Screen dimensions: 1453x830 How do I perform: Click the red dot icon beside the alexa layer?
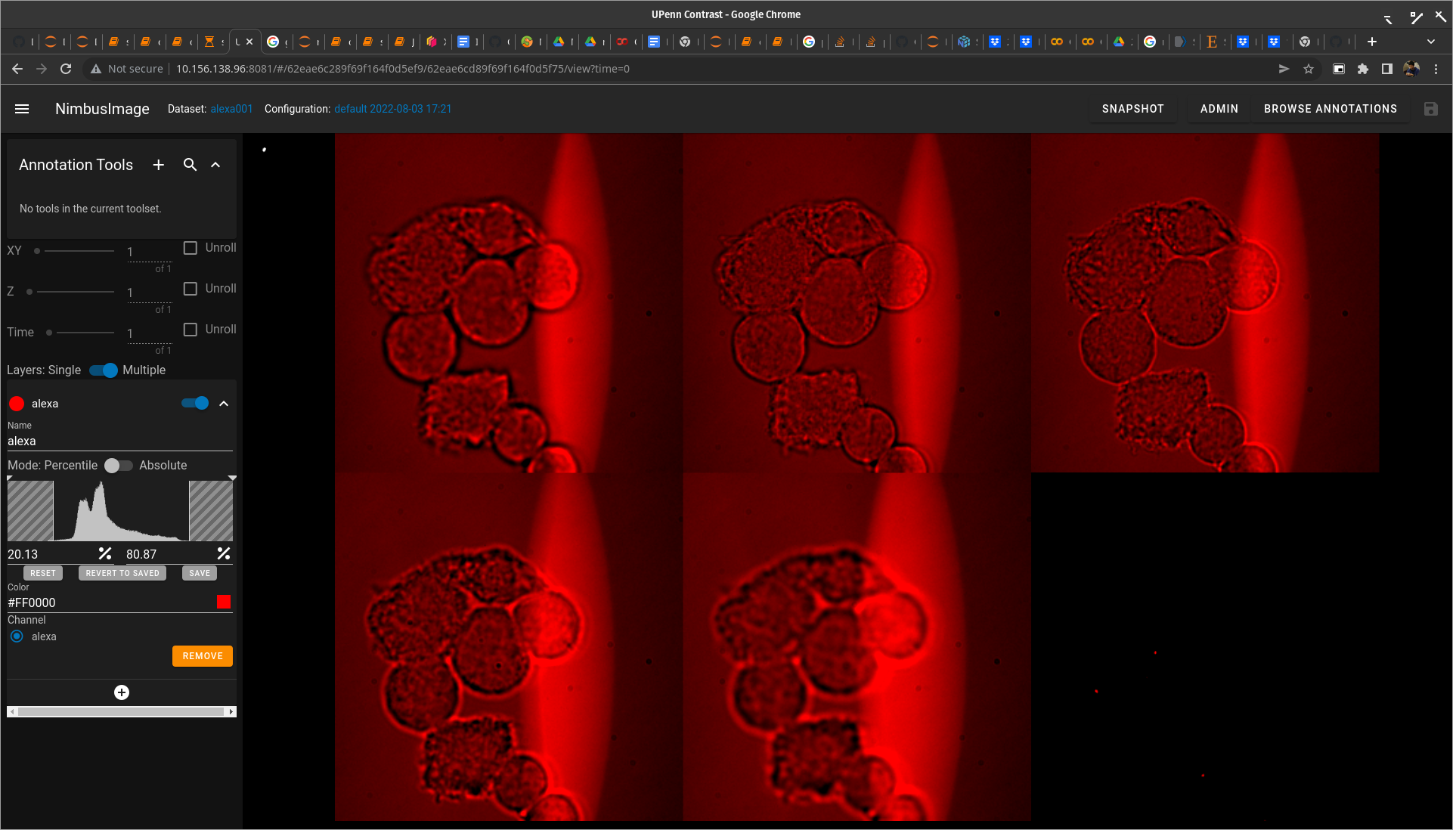tap(16, 403)
